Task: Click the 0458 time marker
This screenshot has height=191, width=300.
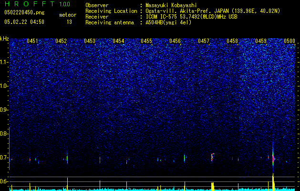Action: tap(232, 41)
